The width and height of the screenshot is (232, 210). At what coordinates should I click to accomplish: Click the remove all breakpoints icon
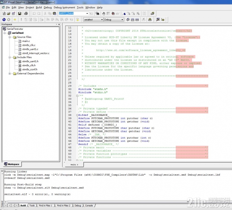[113, 14]
